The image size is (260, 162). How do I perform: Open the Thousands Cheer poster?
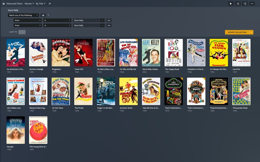click(x=241, y=91)
